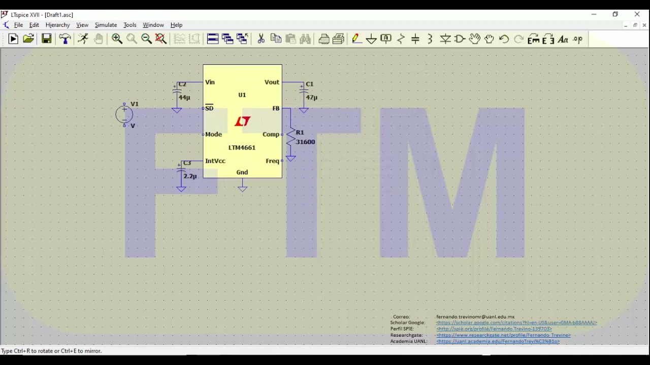Image resolution: width=650 pixels, height=365 pixels.
Task: Place a Resistor component tool
Action: (401, 39)
